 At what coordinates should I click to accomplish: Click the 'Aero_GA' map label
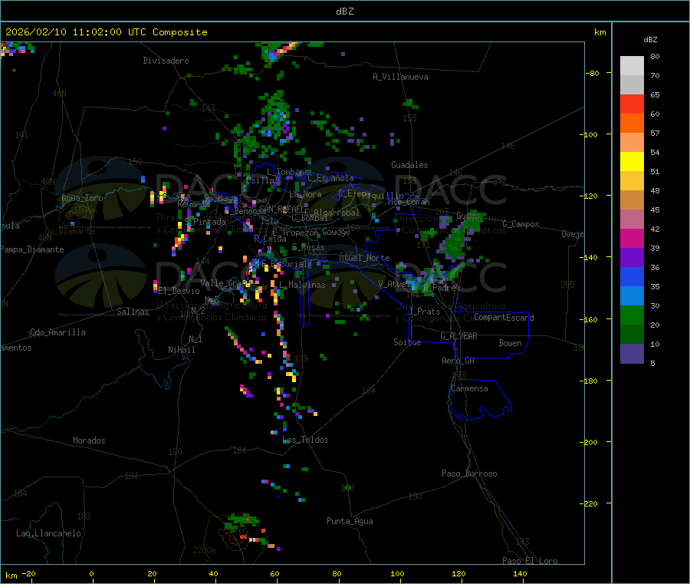click(x=458, y=361)
